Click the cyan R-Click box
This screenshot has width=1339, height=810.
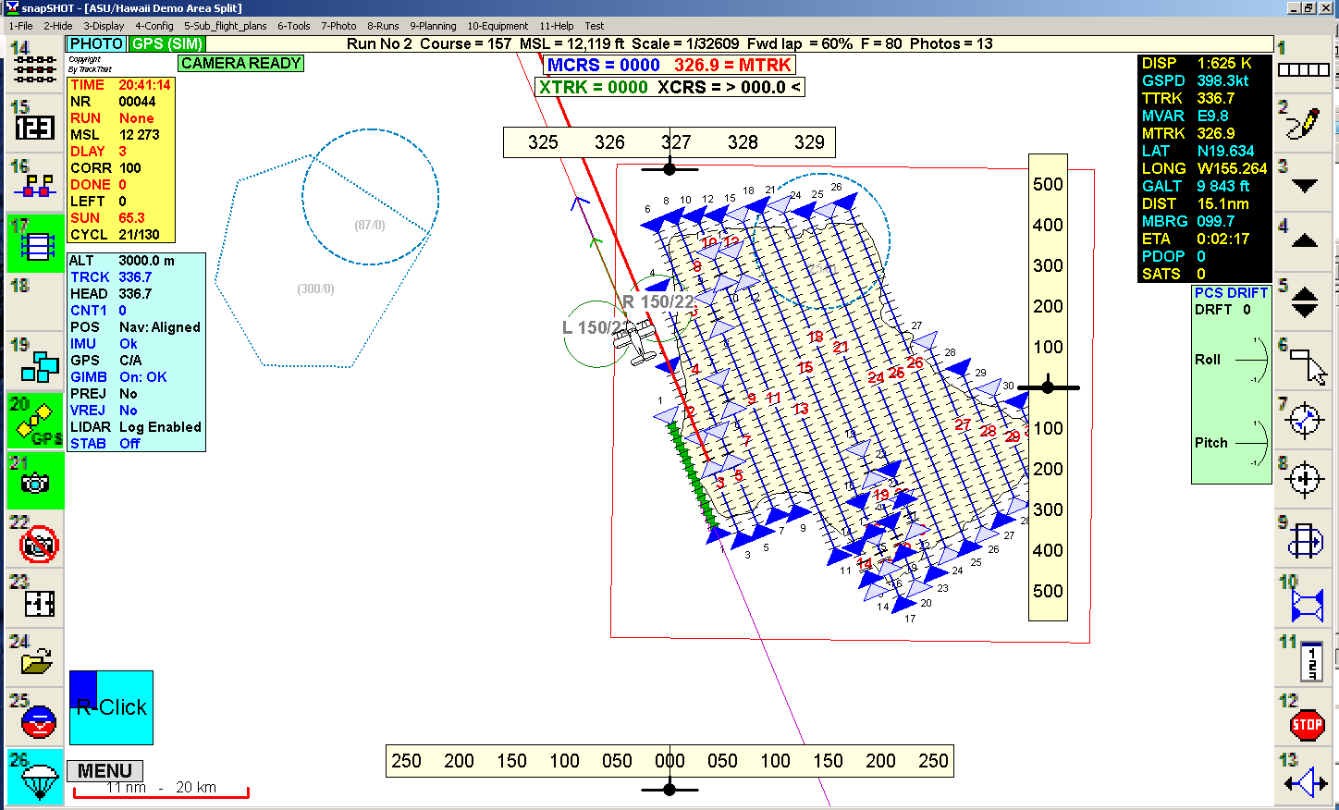tap(111, 707)
